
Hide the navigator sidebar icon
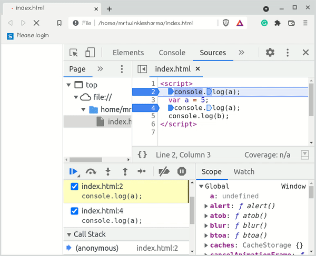(142, 69)
